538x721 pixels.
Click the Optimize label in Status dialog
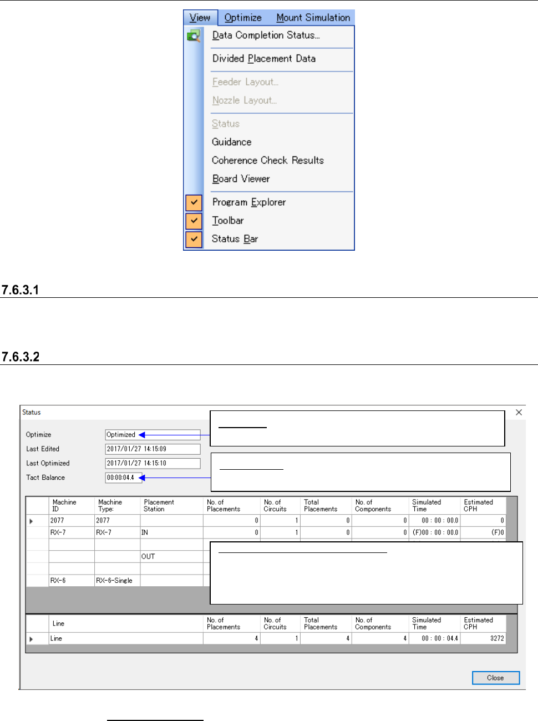click(39, 435)
